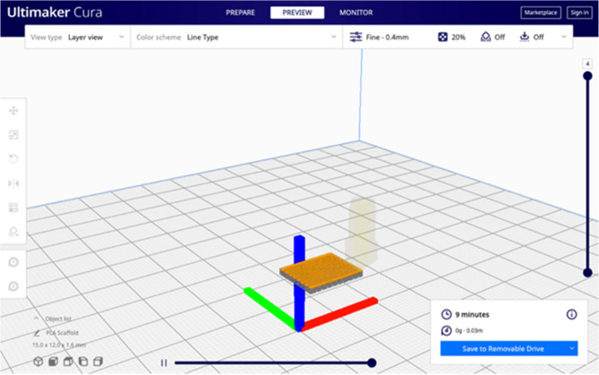Click the support Off icon
The image size is (599, 375).
[x=485, y=37]
